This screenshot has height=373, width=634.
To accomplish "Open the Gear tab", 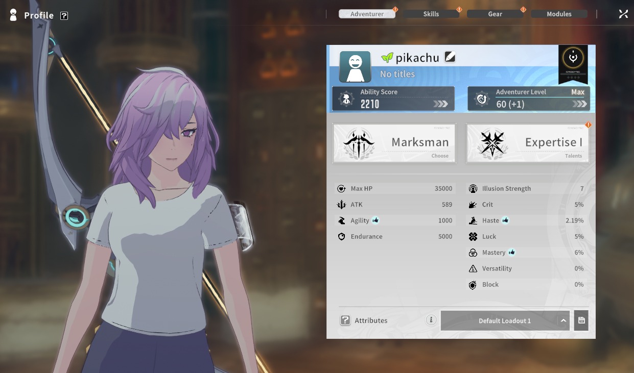I will (x=495, y=14).
